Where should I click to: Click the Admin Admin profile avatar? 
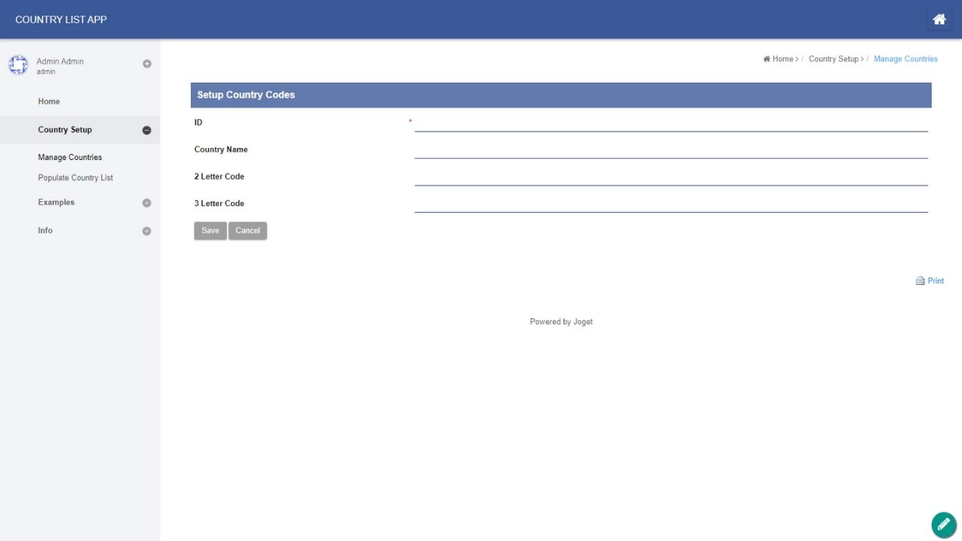[18, 65]
